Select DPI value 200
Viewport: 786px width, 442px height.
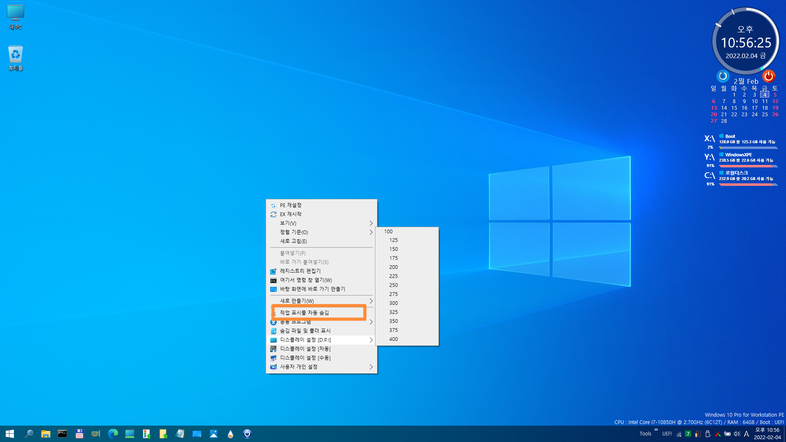[407, 267]
